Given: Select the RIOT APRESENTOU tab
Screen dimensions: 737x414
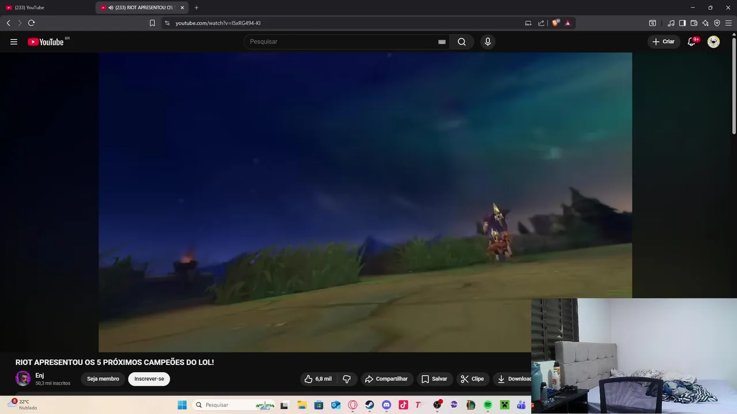Looking at the screenshot, I should point(141,7).
